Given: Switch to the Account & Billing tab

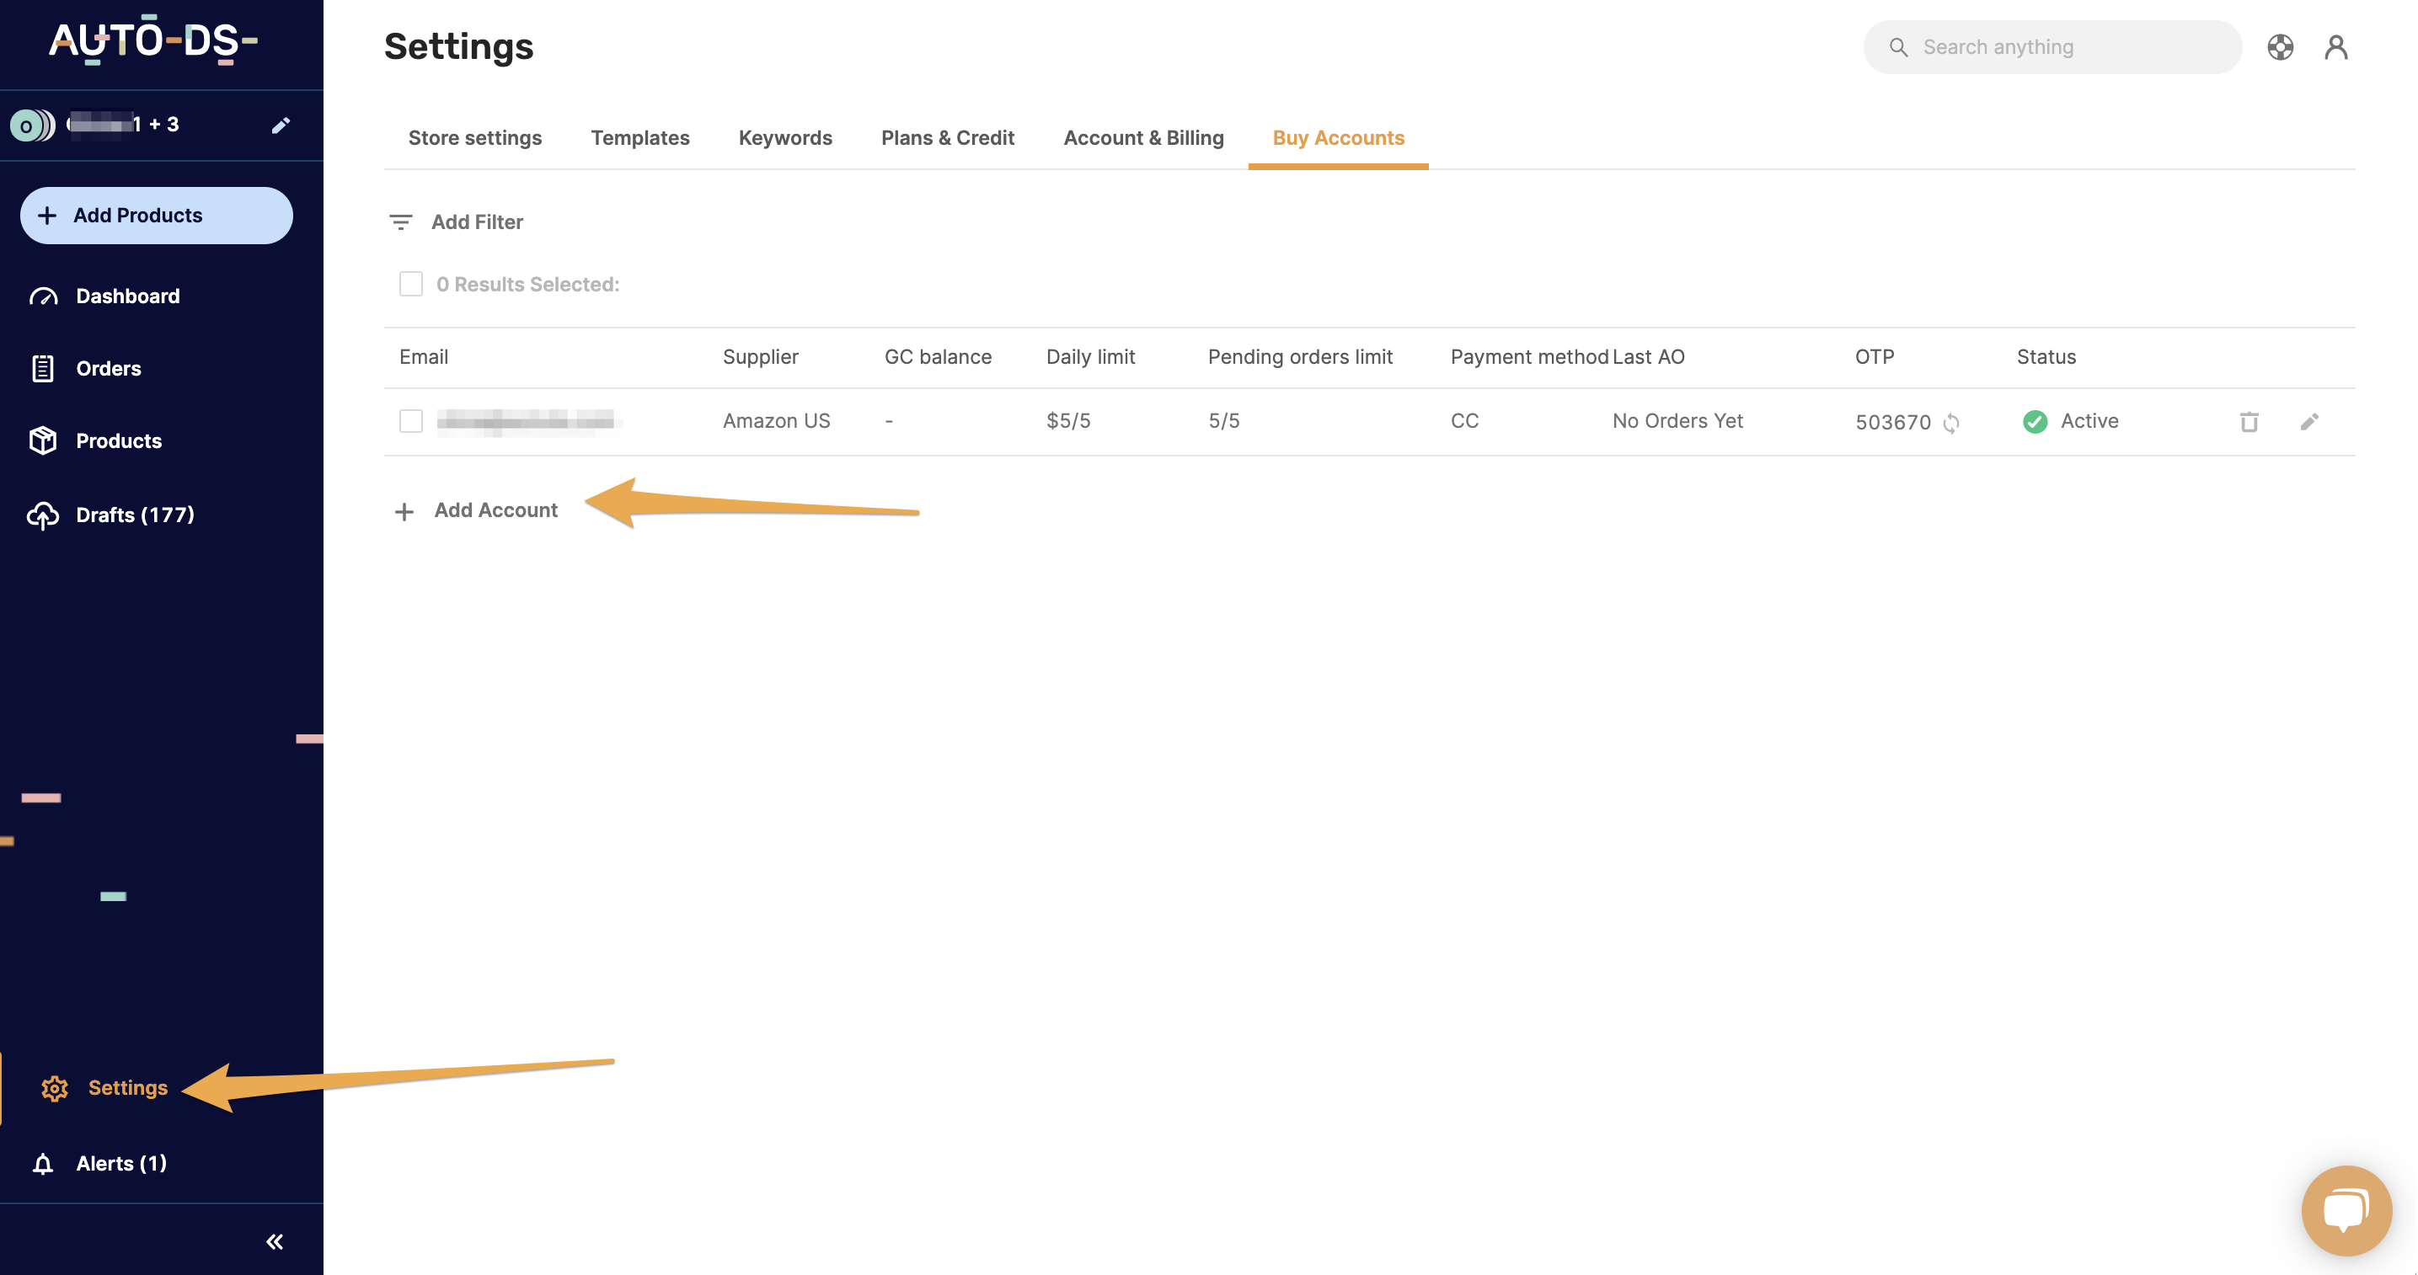Looking at the screenshot, I should coord(1145,137).
